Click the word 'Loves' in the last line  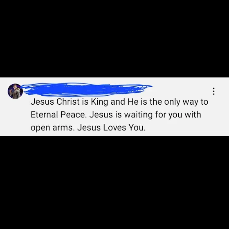[x=114, y=128]
